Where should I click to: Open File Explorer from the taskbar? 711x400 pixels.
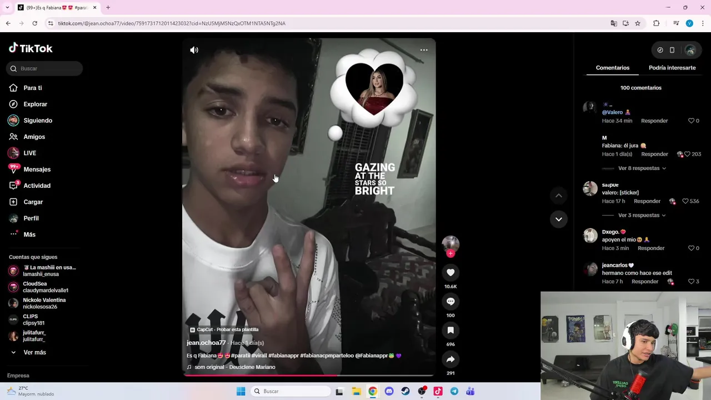coord(356,391)
